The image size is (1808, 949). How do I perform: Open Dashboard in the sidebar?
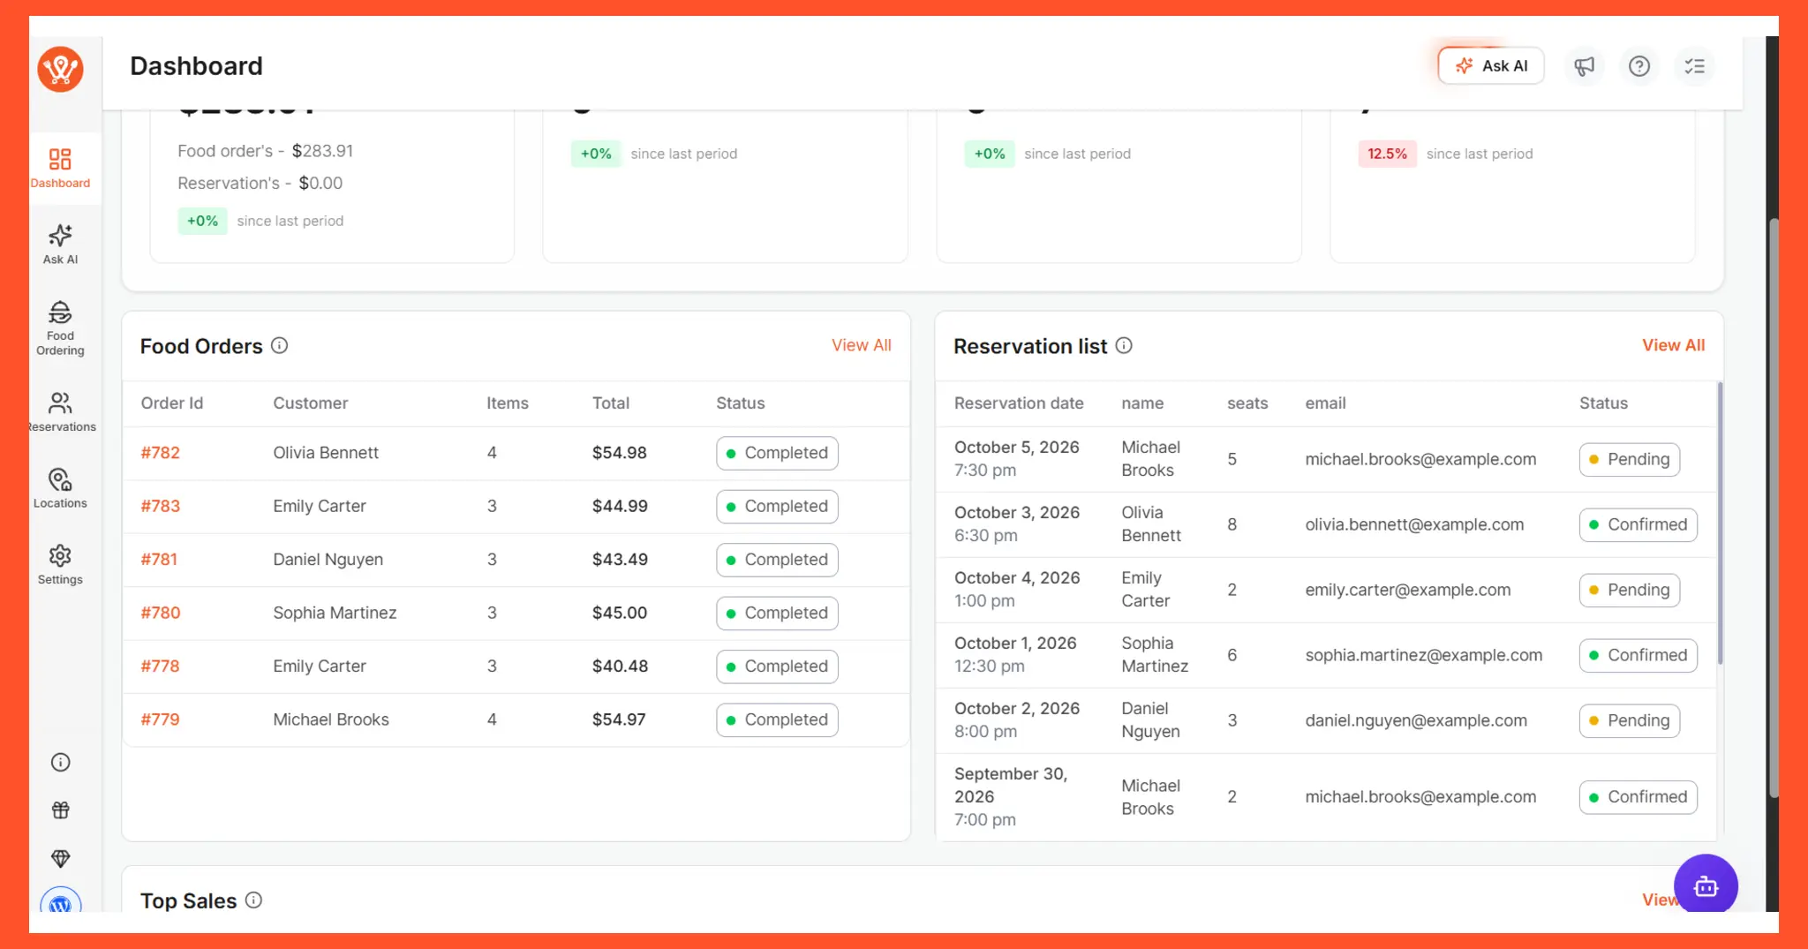pyautogui.click(x=60, y=168)
